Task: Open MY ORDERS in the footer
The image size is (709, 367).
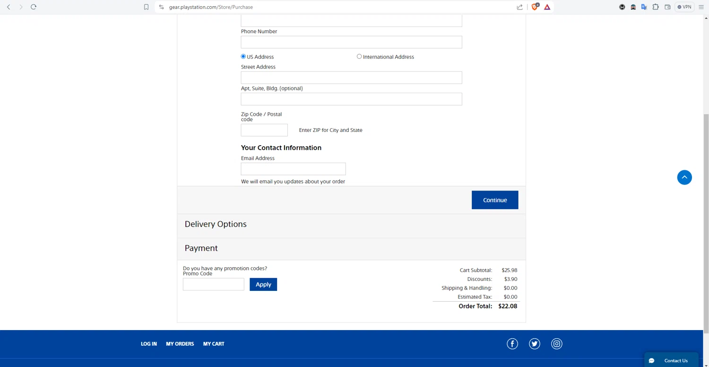Action: [x=180, y=344]
